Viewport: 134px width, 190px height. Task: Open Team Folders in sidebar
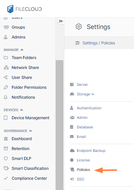tap(24, 58)
